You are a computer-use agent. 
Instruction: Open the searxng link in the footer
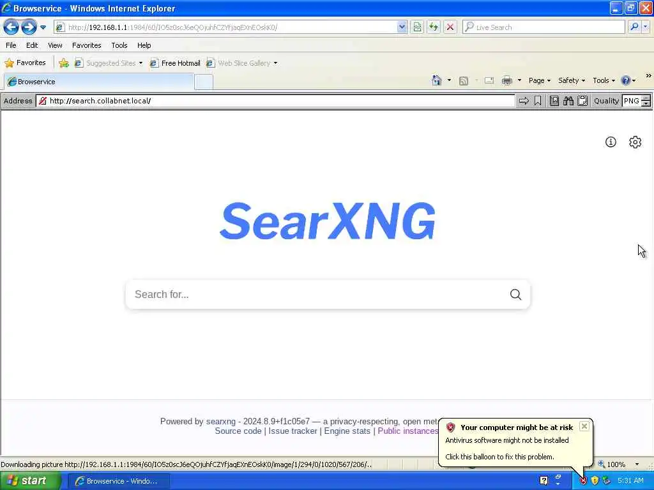pyautogui.click(x=220, y=421)
